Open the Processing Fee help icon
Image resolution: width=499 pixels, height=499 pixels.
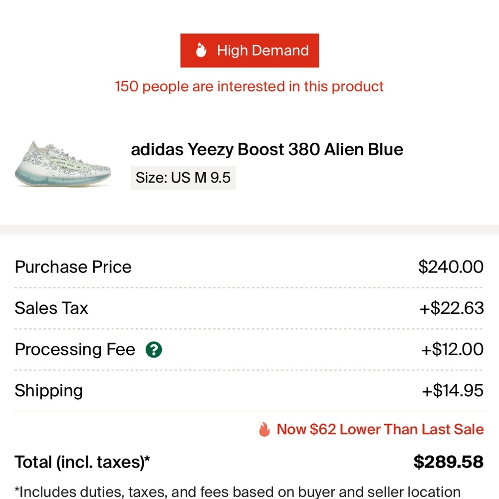[x=155, y=349]
